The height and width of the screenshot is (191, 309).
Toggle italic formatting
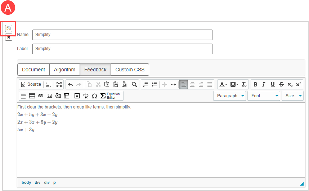(x=264, y=84)
